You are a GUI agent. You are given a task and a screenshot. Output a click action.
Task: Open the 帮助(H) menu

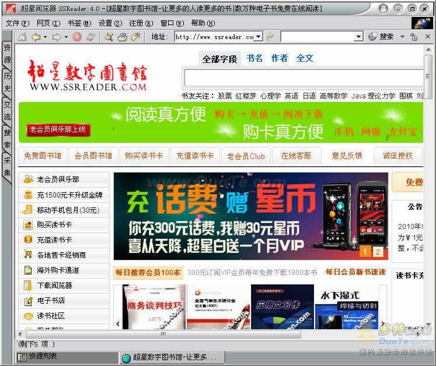(x=203, y=23)
